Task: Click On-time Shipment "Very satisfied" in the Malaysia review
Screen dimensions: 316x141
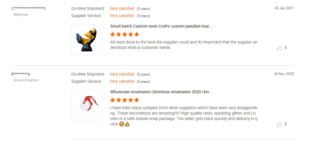Action: point(122,8)
